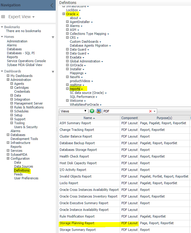
Task: Open the Expert View dropdown arrow
Action: click(34, 17)
